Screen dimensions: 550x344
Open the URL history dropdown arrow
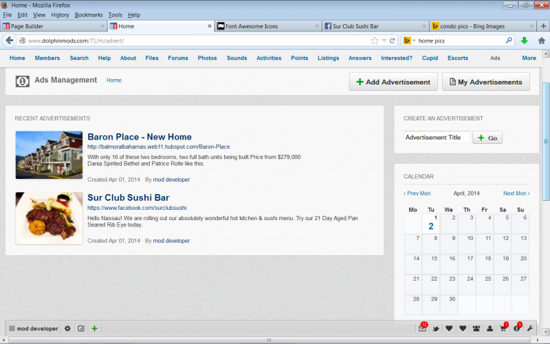[384, 41]
